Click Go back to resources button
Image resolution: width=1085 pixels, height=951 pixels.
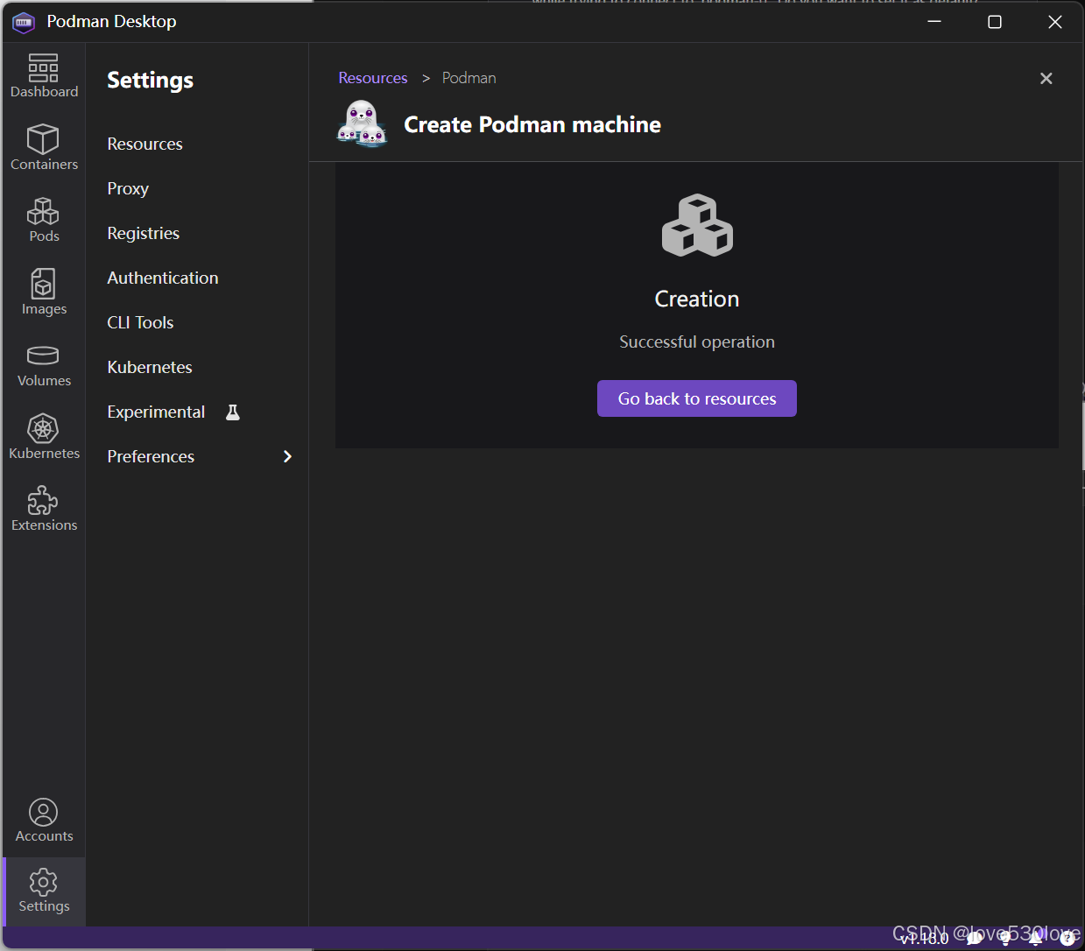point(697,398)
